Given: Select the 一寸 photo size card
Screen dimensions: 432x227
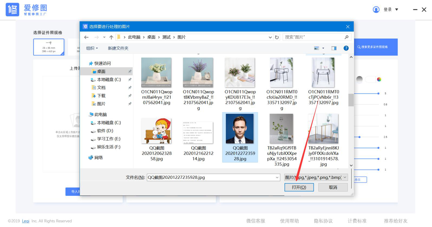Looking at the screenshot, I should (x=49, y=47).
